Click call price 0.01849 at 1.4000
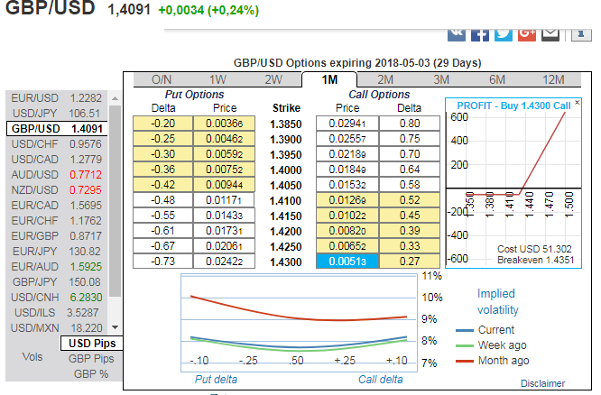Viewport: 601px width, 395px height. coord(347,170)
